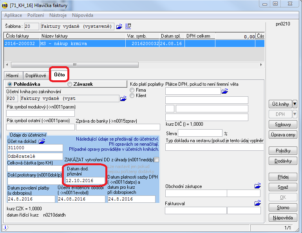Viewport: 302px width, 233px height.
Task: Click left scroll arrow of invoice list
Action: (x=7, y=65)
